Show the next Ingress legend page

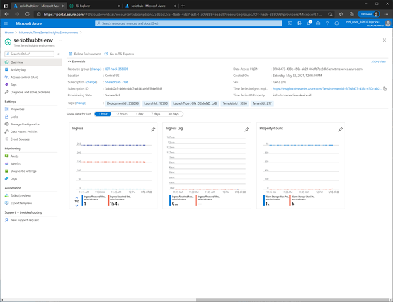coord(77,206)
